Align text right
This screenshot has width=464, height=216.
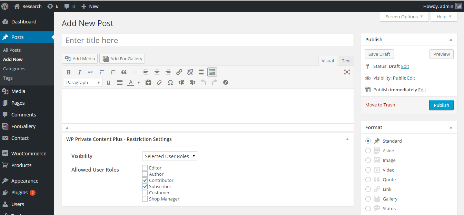[x=168, y=72]
